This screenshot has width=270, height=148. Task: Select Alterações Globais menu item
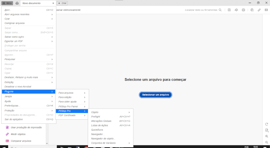(111, 121)
